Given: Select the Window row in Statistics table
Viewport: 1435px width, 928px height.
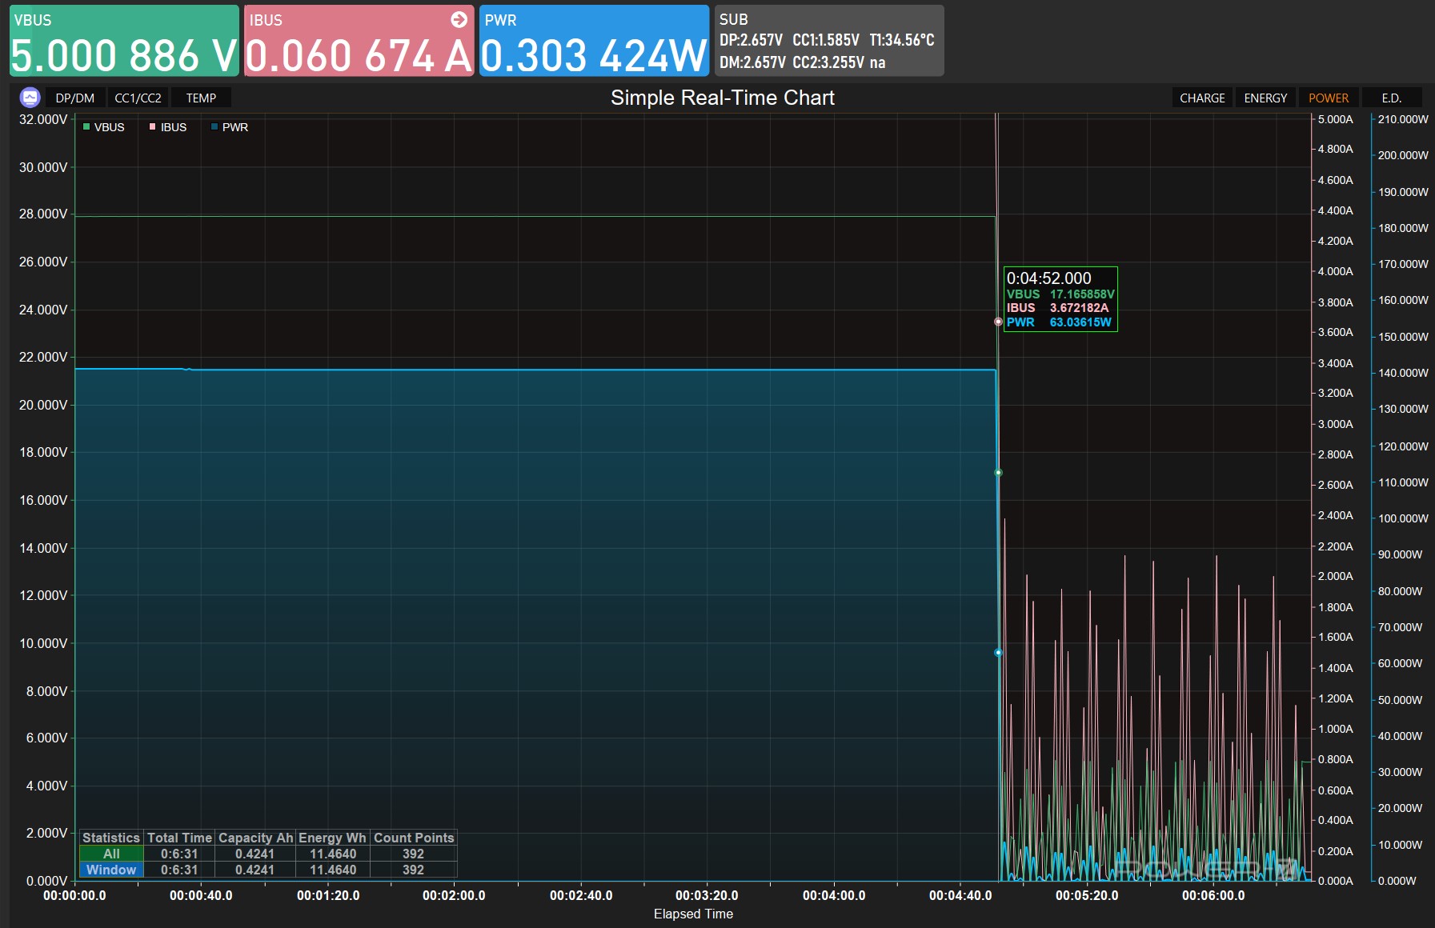Looking at the screenshot, I should pyautogui.click(x=111, y=870).
